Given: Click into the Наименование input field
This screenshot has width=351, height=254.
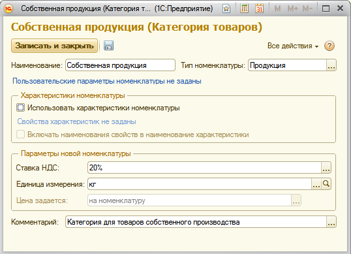Looking at the screenshot, I should (120, 65).
